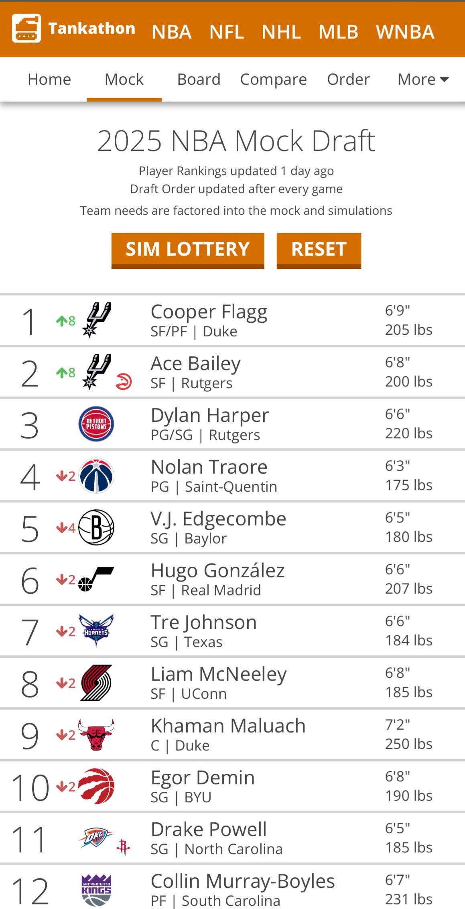Screen dimensions: 465x909
Task: Click the small Hawks logo at pick 2
Action: (x=124, y=382)
